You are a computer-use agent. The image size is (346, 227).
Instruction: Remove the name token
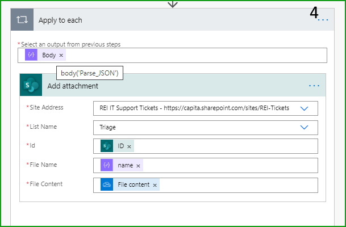[138, 165]
